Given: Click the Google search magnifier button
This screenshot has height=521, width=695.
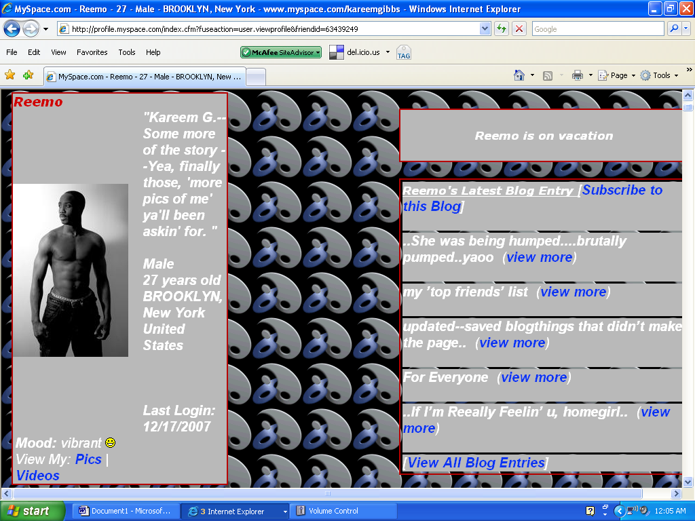Looking at the screenshot, I should (x=674, y=29).
